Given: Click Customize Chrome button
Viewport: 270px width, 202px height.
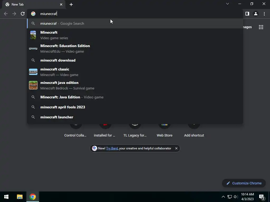Looking at the screenshot, I should [244, 183].
